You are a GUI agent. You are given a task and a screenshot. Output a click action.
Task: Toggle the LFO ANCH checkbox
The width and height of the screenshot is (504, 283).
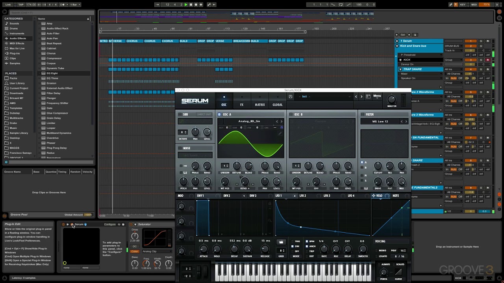[307, 246]
